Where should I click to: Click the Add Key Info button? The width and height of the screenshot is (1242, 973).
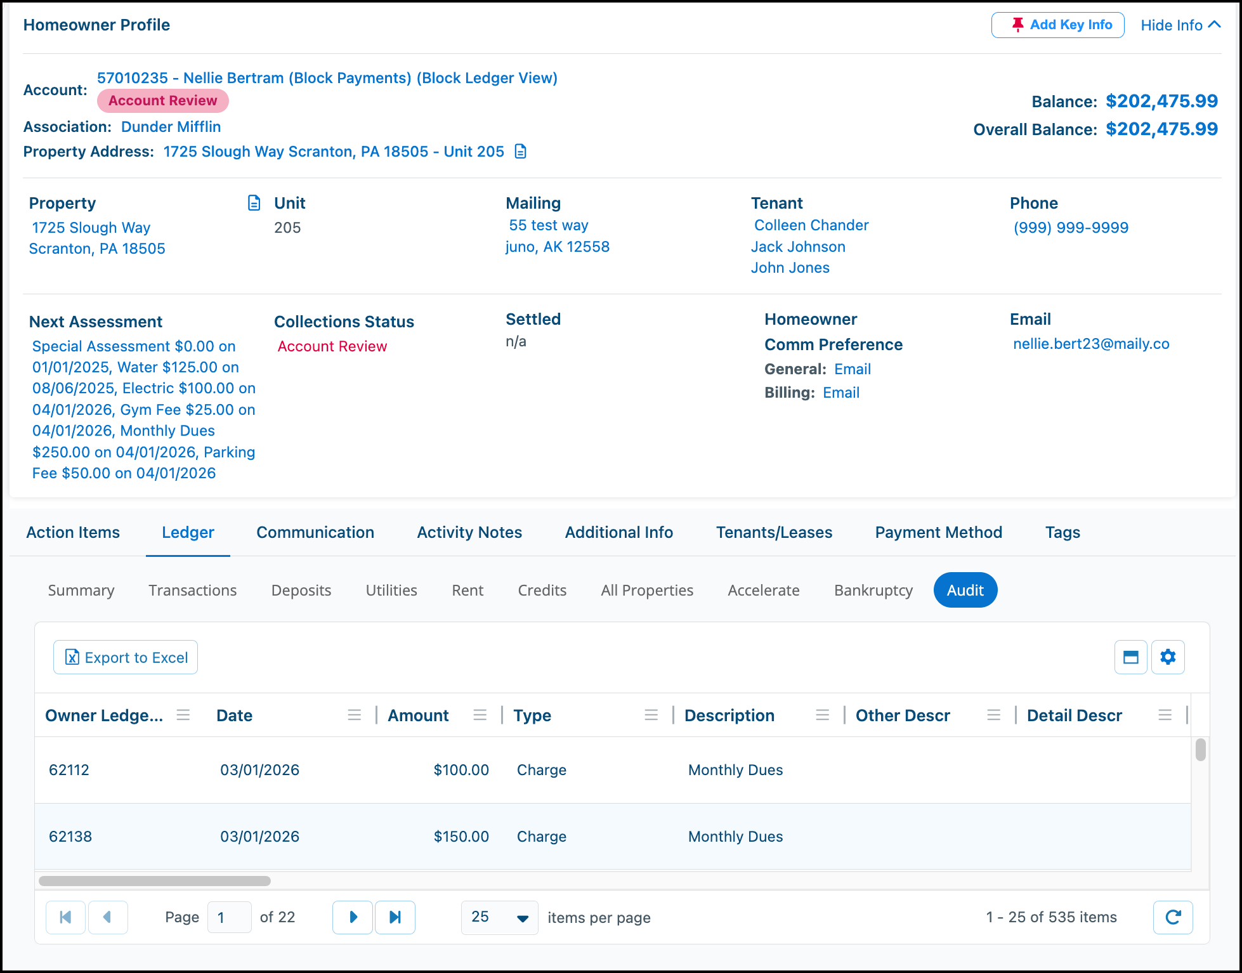[1058, 25]
